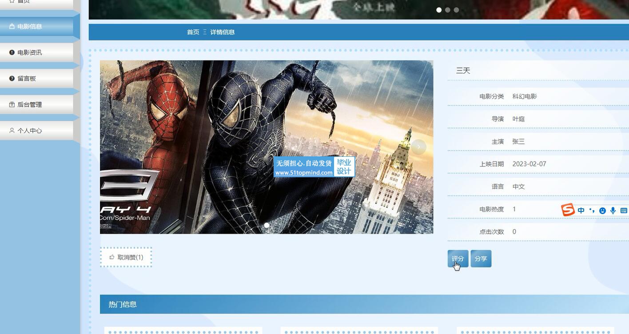Click the movie title 三天

(x=463, y=71)
